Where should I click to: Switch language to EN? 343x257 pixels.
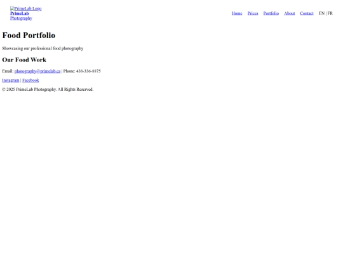coord(321,13)
